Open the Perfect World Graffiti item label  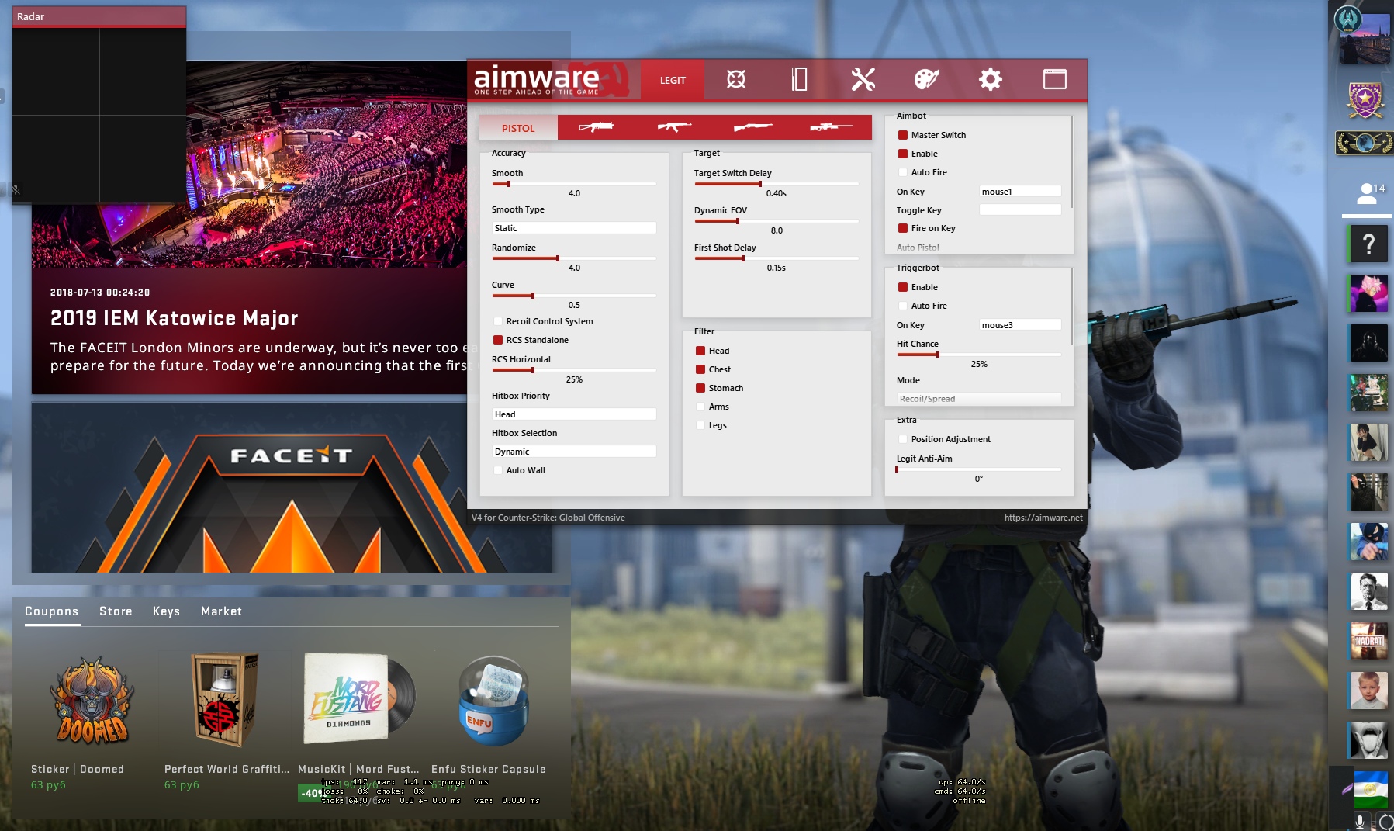(x=227, y=769)
